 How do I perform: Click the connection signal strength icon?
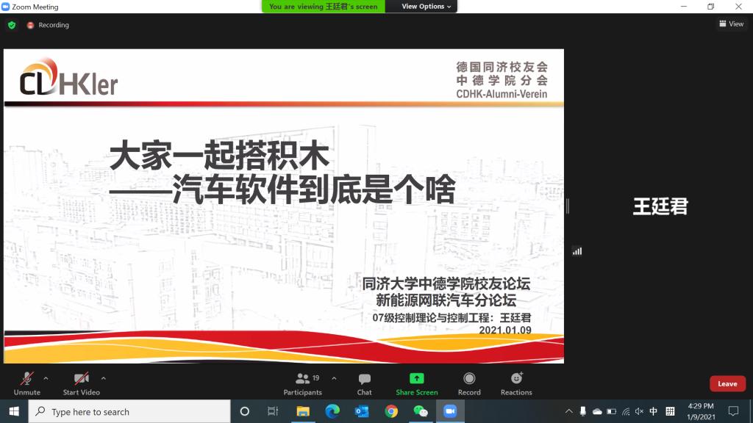[x=577, y=251]
